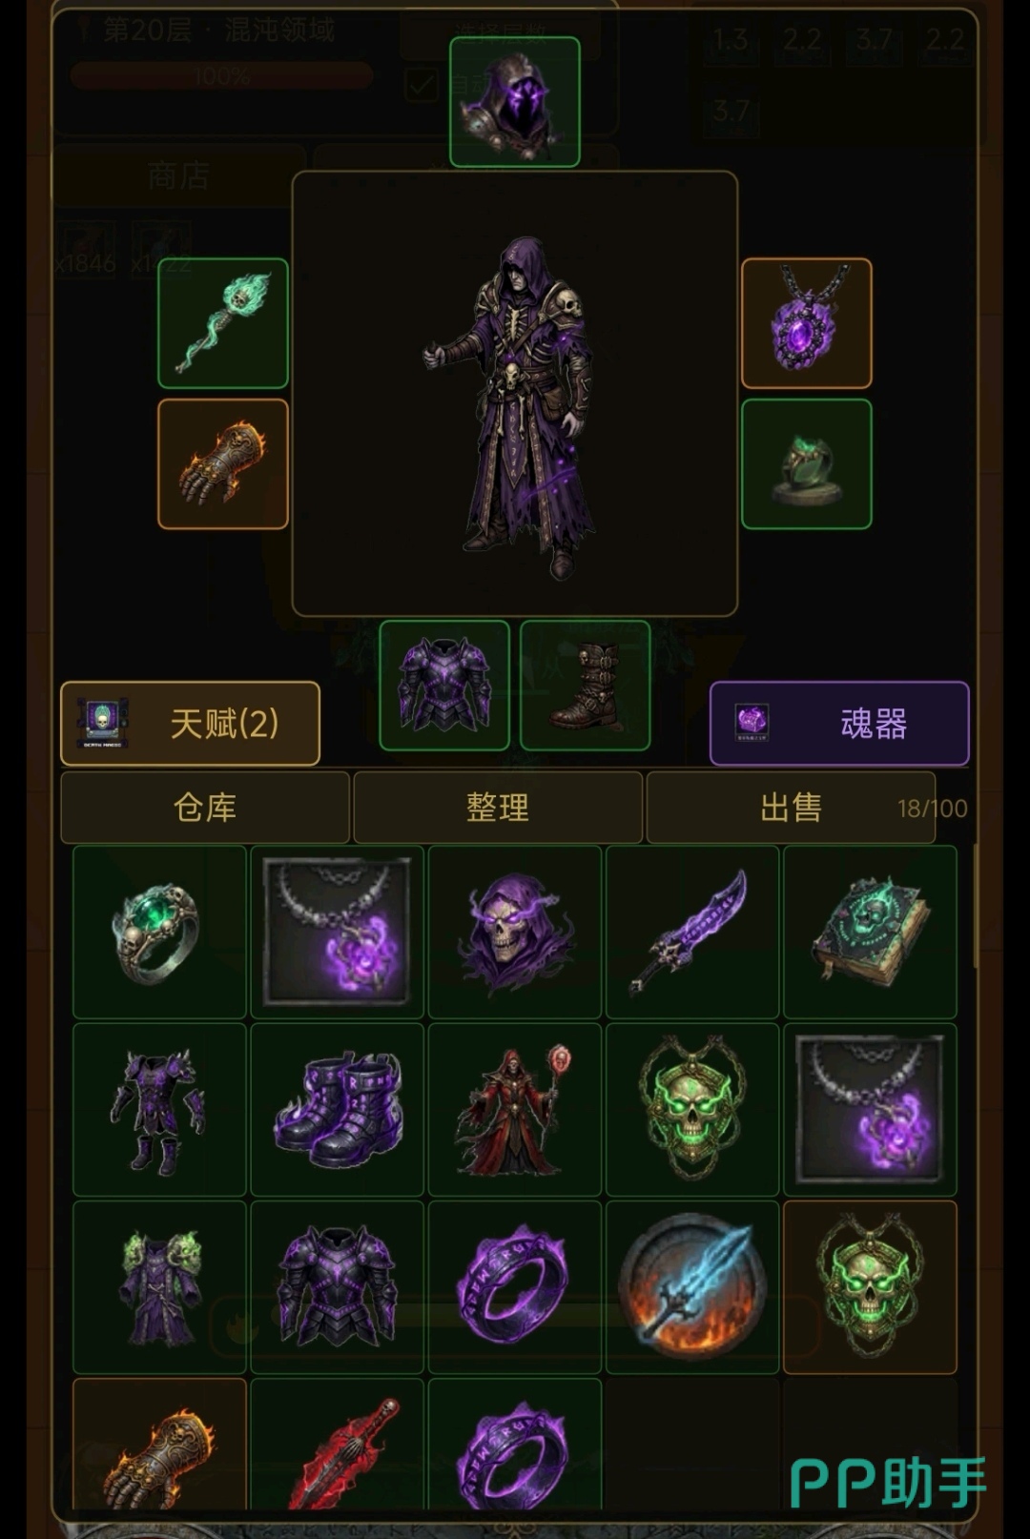
Task: Open the 魂器 soul artifact panel
Action: (x=839, y=724)
